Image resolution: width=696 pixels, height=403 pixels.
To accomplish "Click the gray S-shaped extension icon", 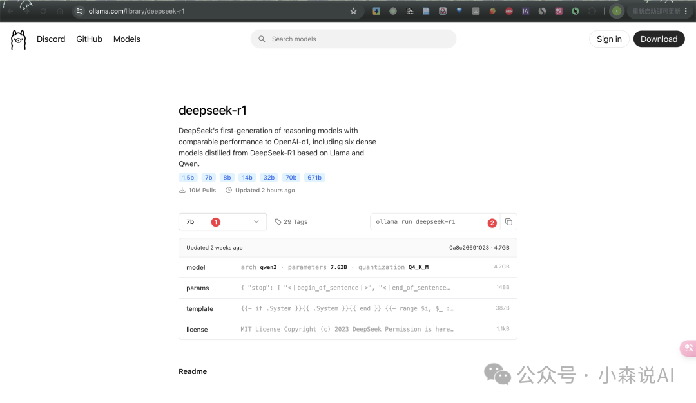I will (x=542, y=11).
